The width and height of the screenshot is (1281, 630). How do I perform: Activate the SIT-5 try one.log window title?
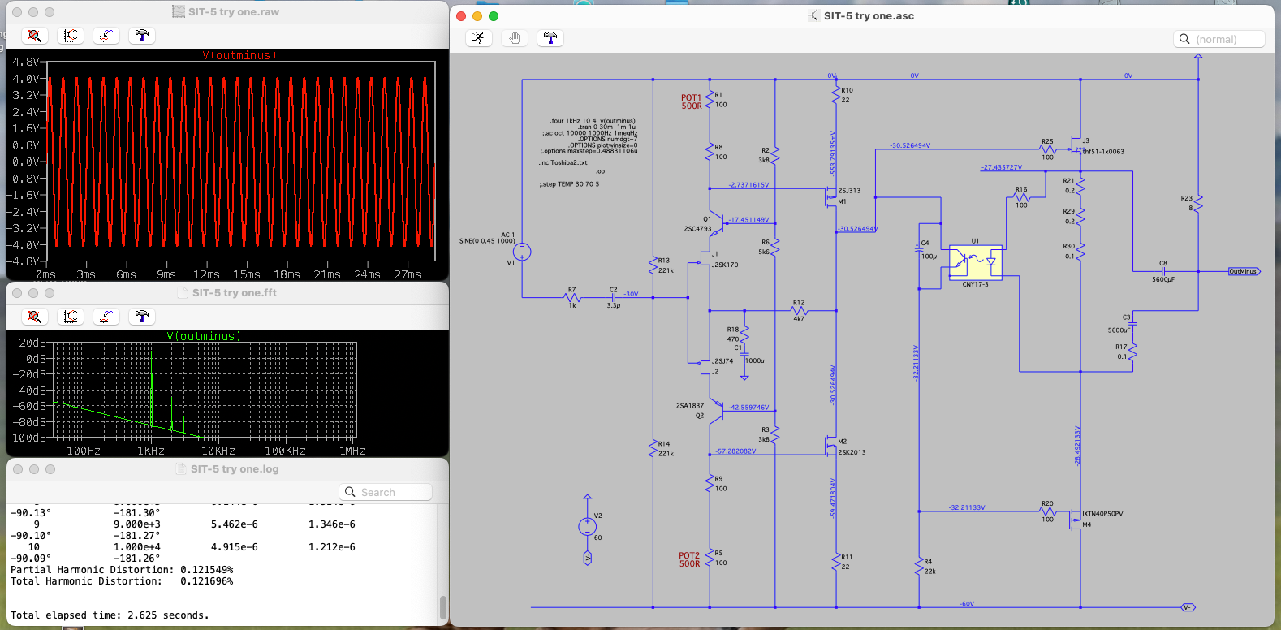(235, 469)
